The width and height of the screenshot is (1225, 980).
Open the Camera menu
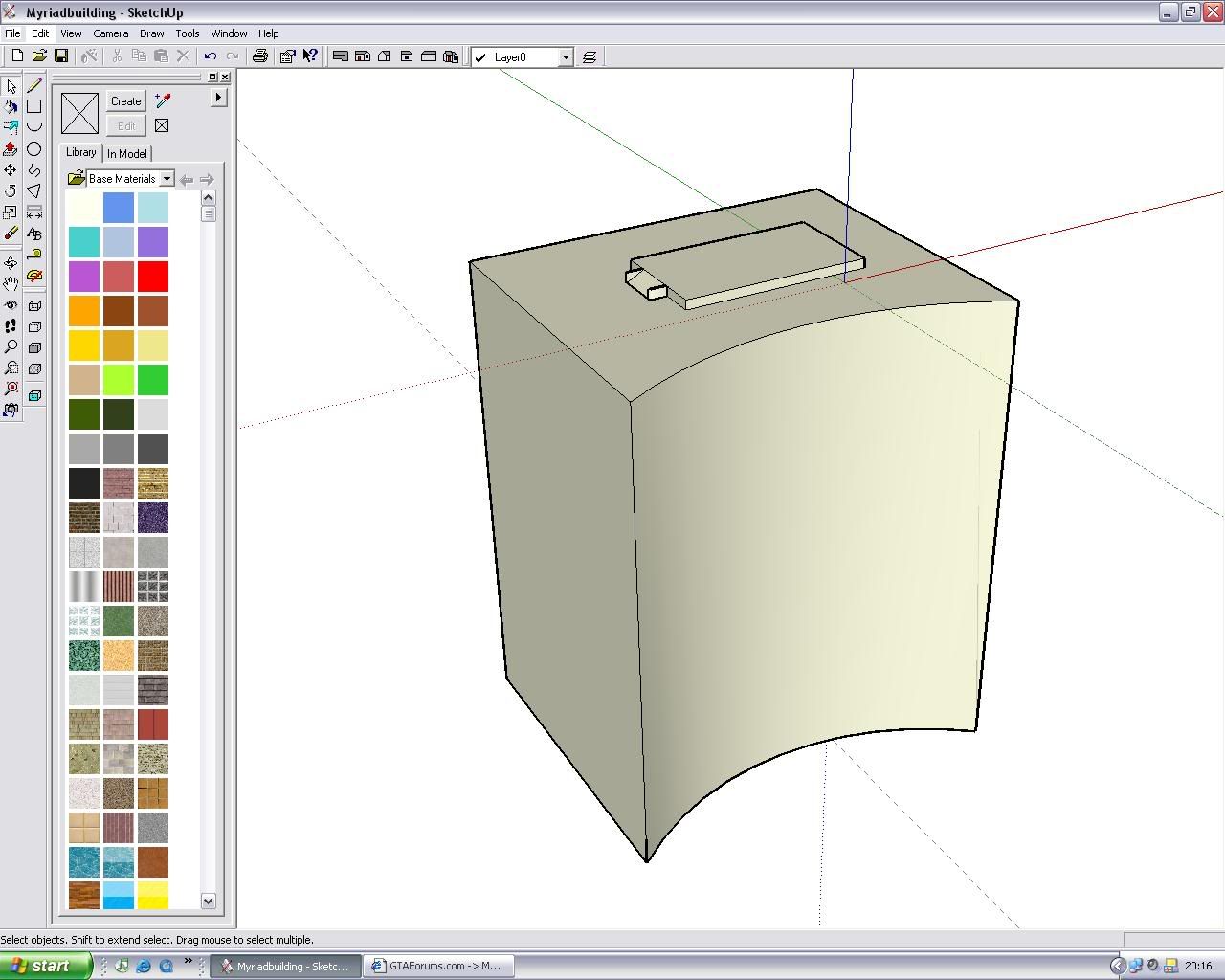coord(110,33)
